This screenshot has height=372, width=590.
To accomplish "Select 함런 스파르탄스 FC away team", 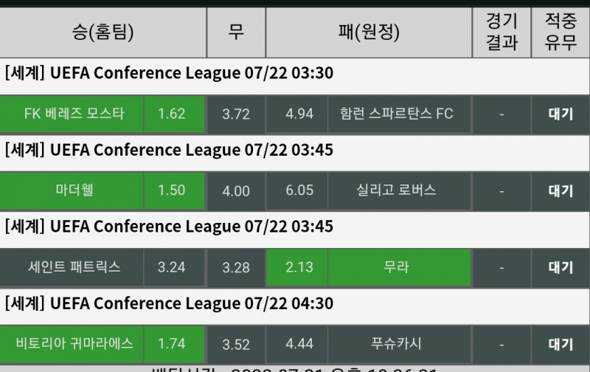I will click(397, 114).
